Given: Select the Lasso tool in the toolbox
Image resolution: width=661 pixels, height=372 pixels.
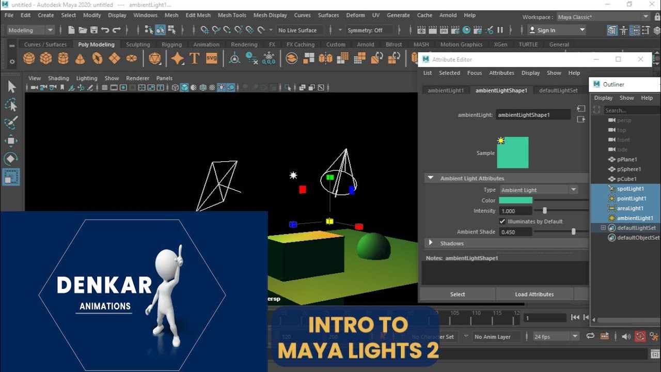Looking at the screenshot, I should (x=11, y=105).
